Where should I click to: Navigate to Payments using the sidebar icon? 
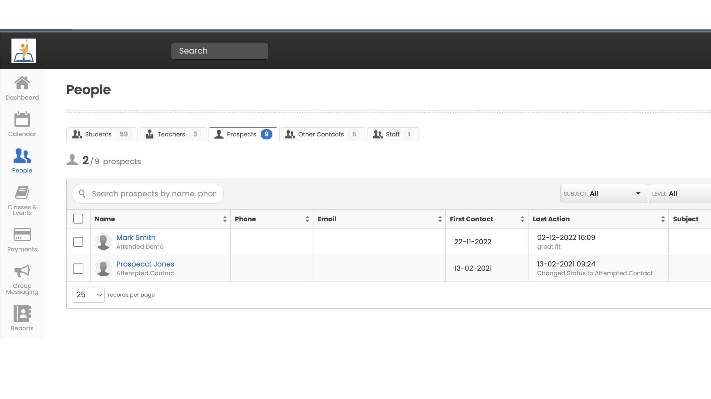[22, 240]
